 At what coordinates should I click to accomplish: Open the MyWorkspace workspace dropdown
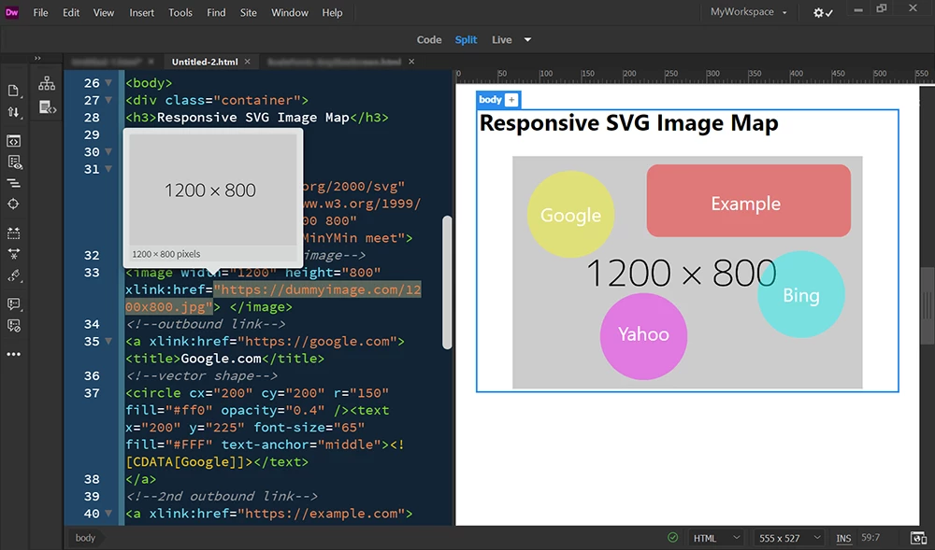tap(748, 12)
